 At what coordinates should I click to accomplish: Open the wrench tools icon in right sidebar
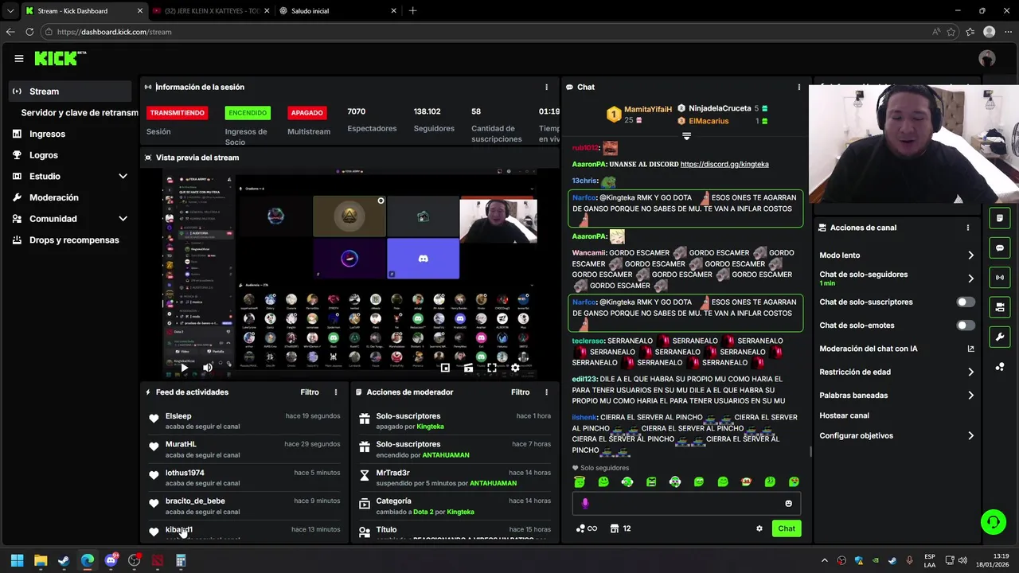(1000, 337)
